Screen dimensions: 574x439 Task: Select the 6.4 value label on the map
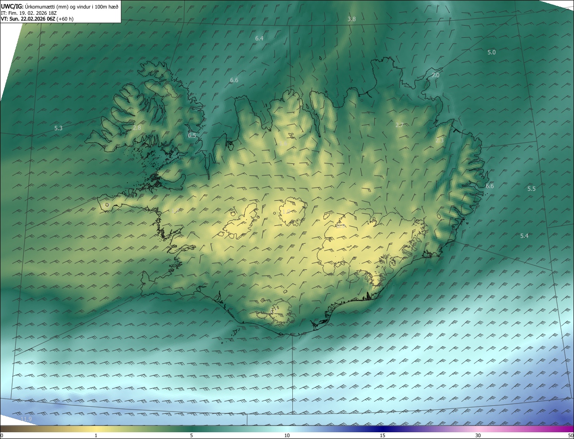coord(259,38)
